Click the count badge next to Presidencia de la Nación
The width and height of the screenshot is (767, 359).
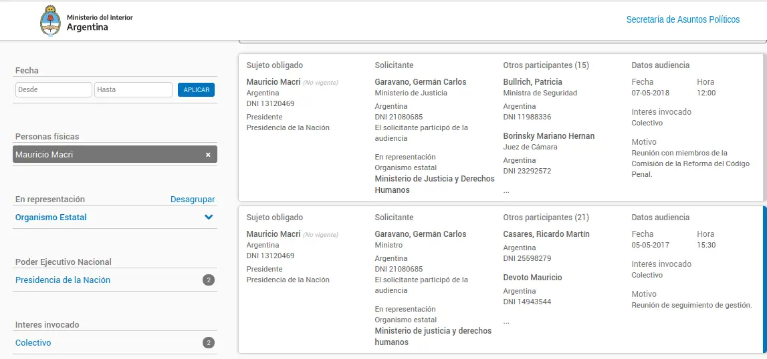[209, 280]
